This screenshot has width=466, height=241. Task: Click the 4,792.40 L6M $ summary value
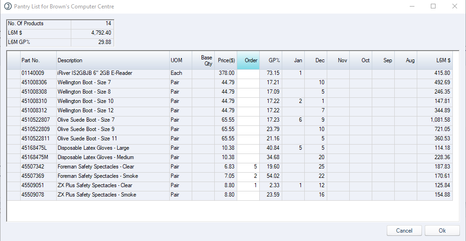[x=92, y=33]
